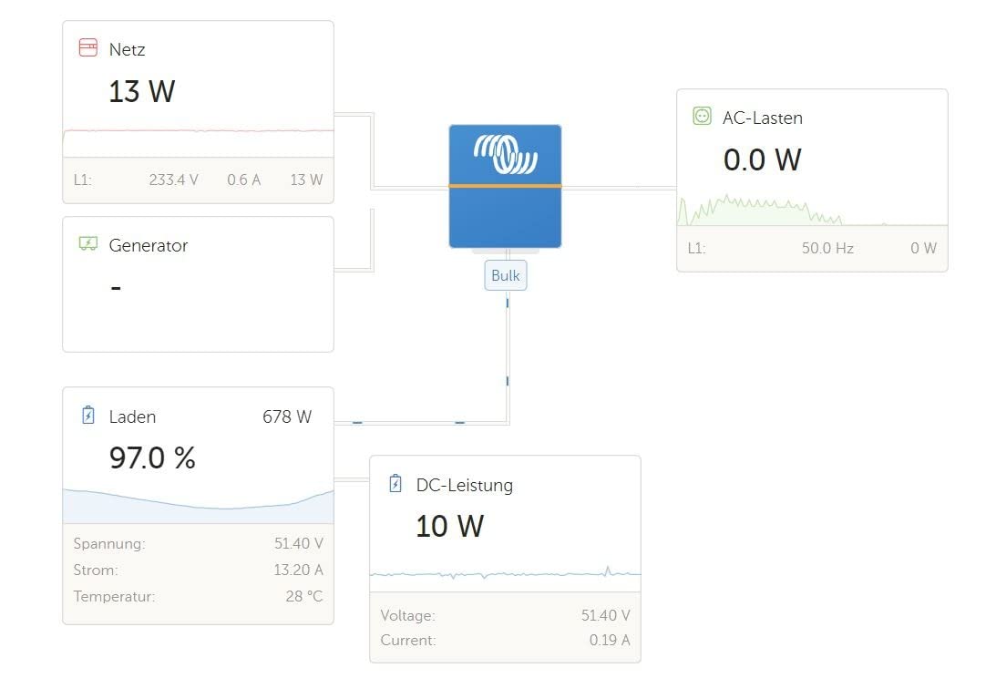Click the 50.0 Hz frequency value
Image resolution: width=996 pixels, height=699 pixels.
(827, 249)
